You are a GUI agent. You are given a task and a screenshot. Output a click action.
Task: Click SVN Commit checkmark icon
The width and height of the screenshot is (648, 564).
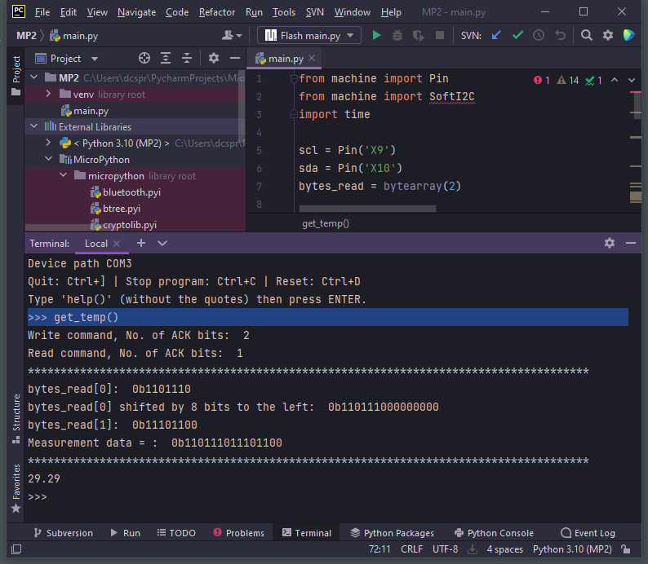(517, 36)
